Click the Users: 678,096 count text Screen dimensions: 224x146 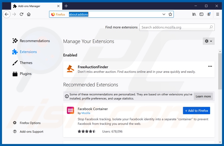(112, 132)
